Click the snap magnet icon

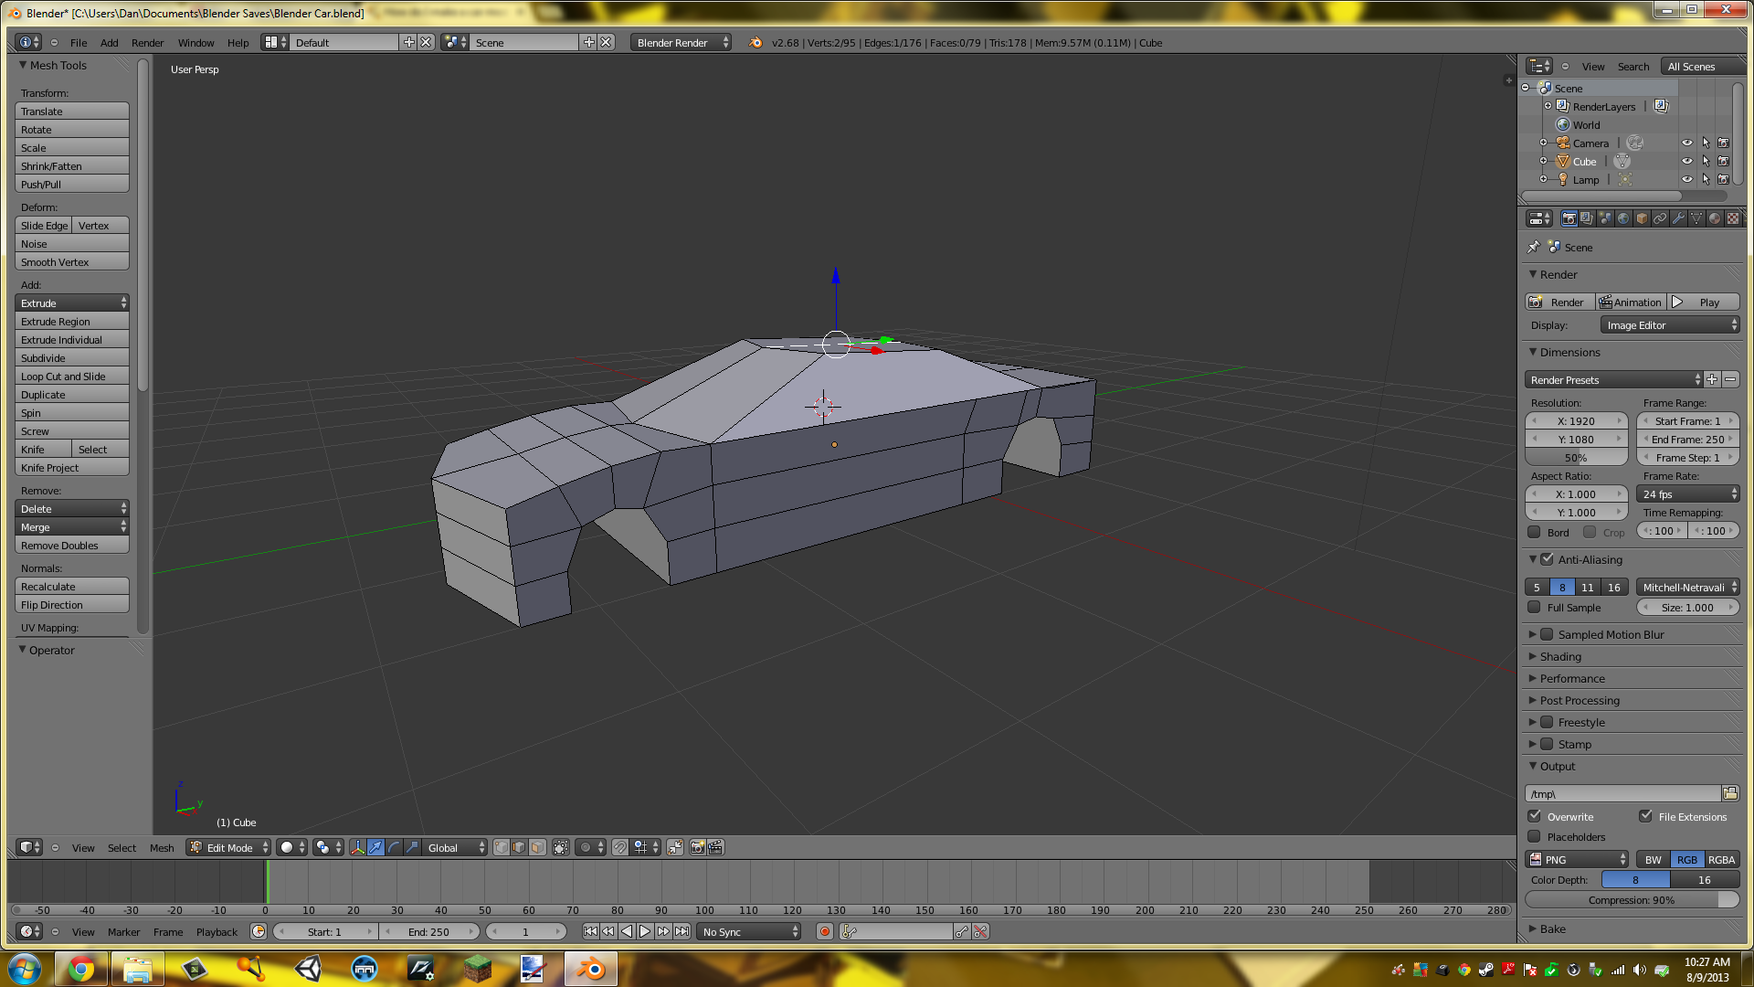coord(620,847)
